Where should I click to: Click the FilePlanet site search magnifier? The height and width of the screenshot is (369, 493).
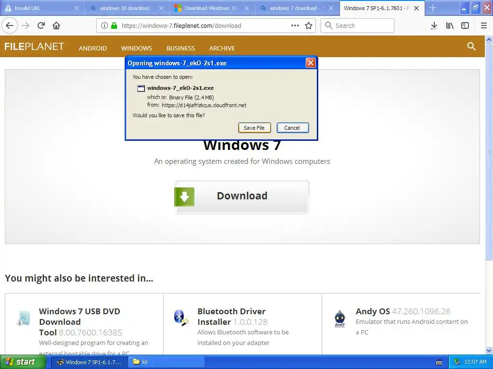(471, 47)
